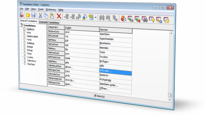Click the Save floppy disk icon
205x116 pixels.
click(33, 15)
